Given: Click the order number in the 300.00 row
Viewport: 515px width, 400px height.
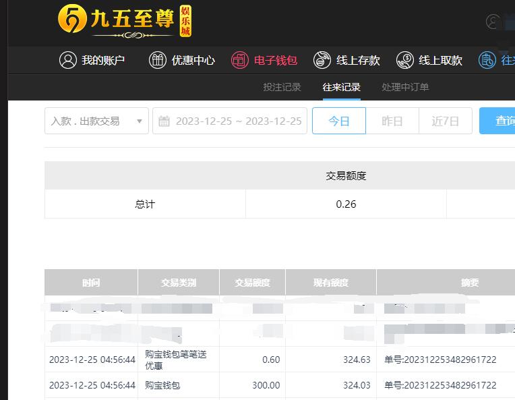Looking at the screenshot, I should tap(440, 385).
